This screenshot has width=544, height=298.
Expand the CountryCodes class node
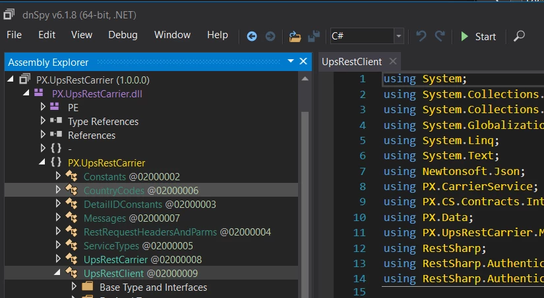[x=58, y=189]
